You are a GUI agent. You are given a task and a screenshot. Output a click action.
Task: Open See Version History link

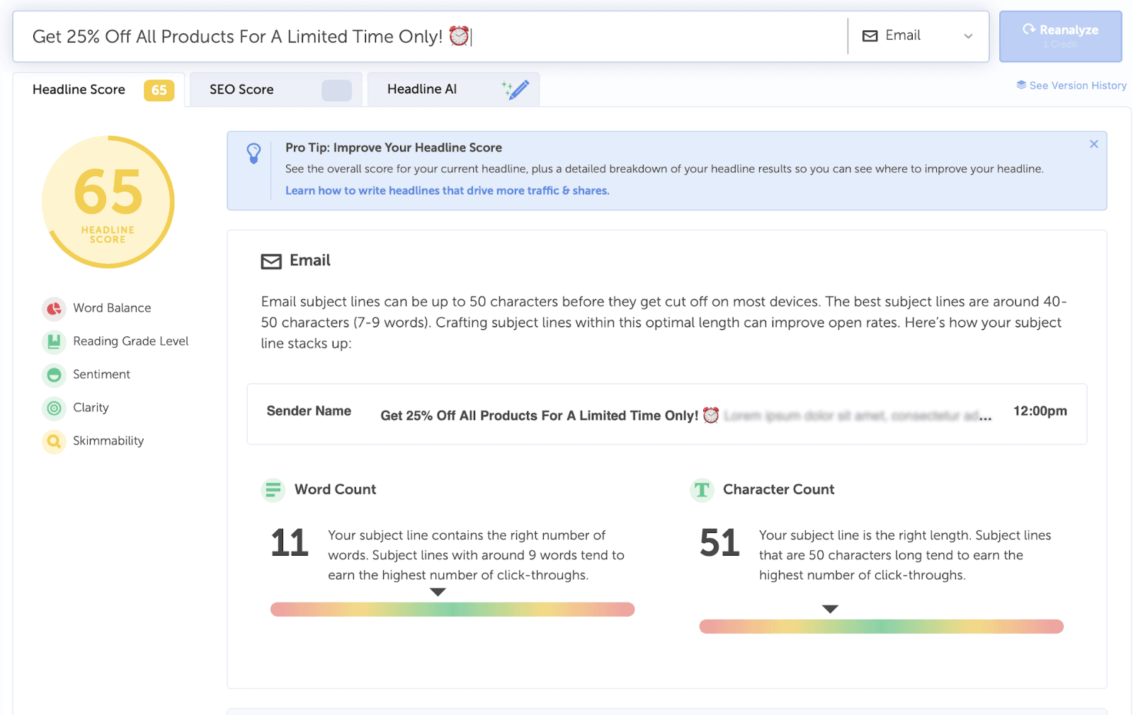click(1071, 86)
